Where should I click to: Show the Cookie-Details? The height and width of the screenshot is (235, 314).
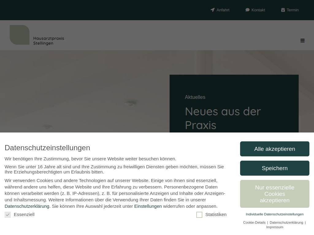(254, 222)
